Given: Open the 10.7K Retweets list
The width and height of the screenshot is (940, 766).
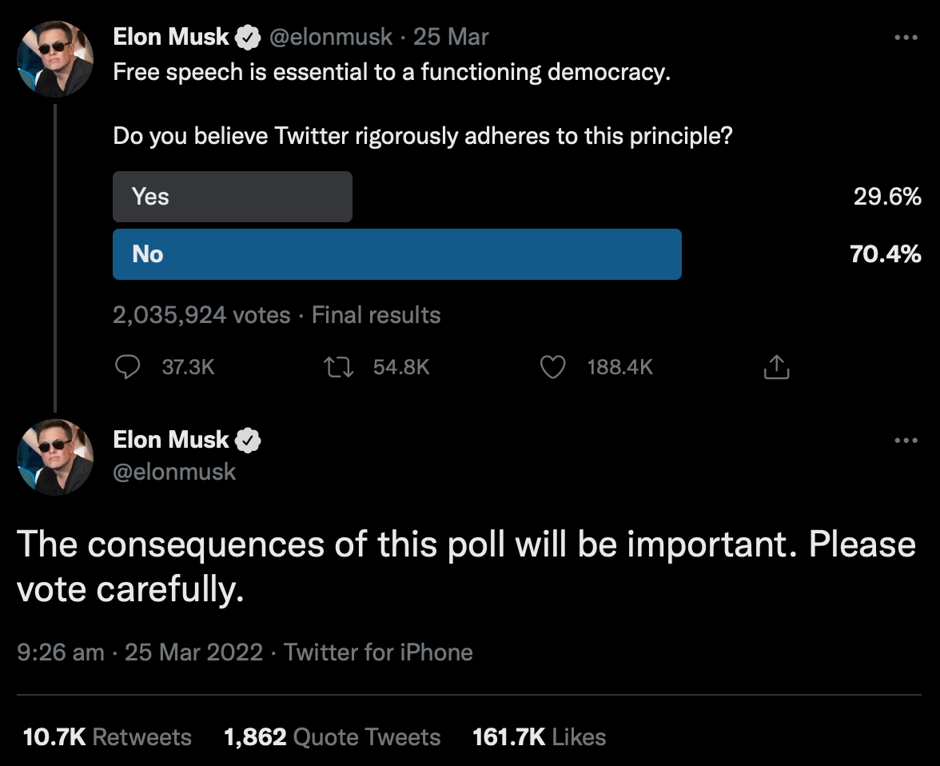Looking at the screenshot, I should point(107,737).
